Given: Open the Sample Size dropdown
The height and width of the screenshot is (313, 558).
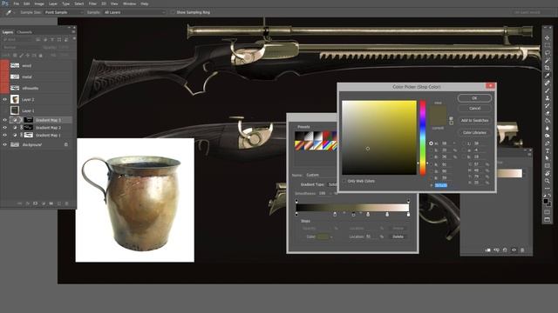Looking at the screenshot, I should tap(64, 12).
